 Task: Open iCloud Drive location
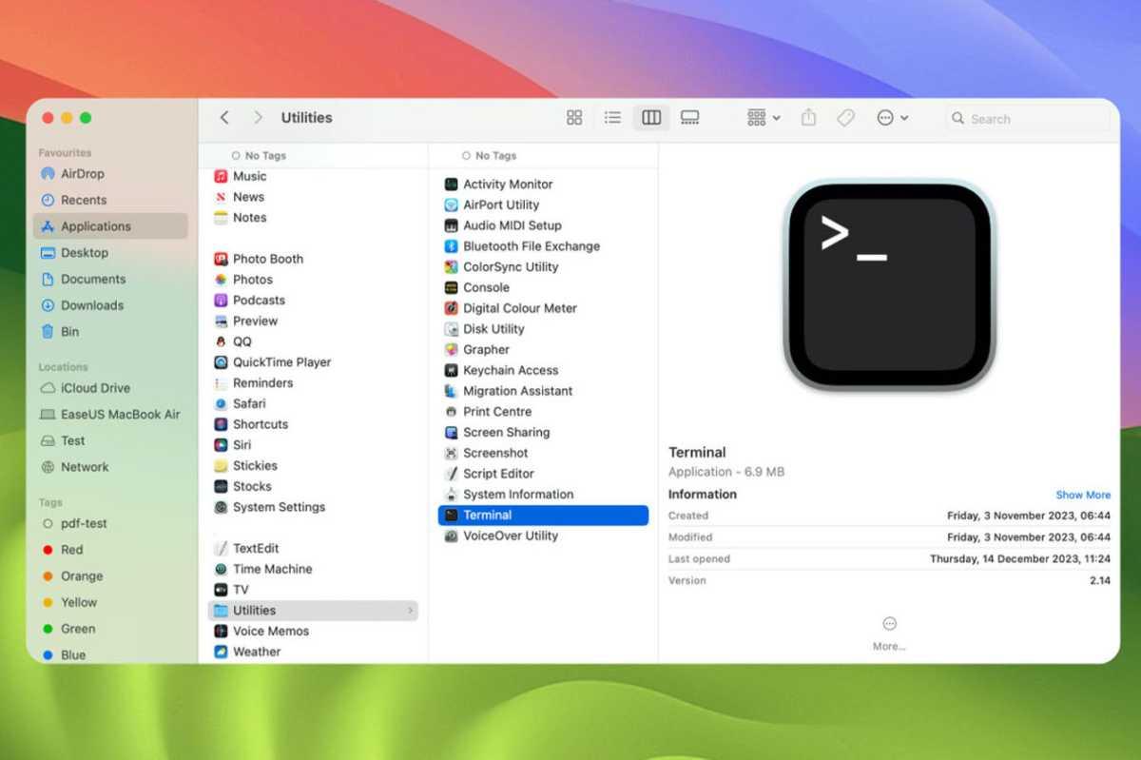(95, 388)
